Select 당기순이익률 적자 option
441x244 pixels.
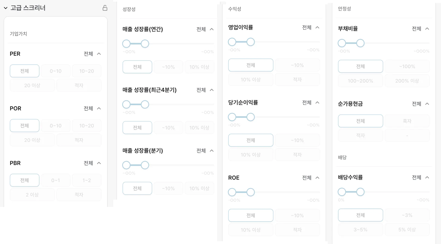tap(297, 155)
